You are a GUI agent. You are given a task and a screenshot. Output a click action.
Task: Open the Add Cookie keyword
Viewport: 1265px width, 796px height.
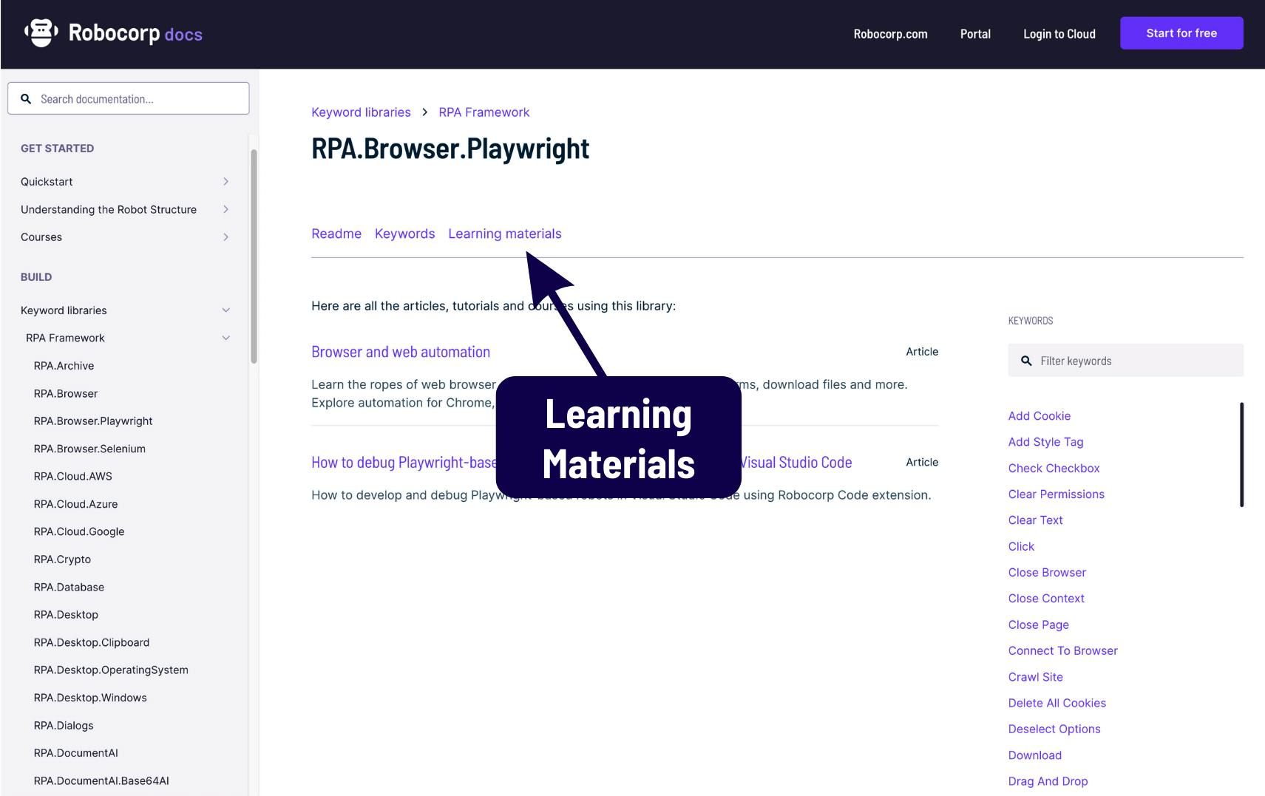pos(1039,416)
